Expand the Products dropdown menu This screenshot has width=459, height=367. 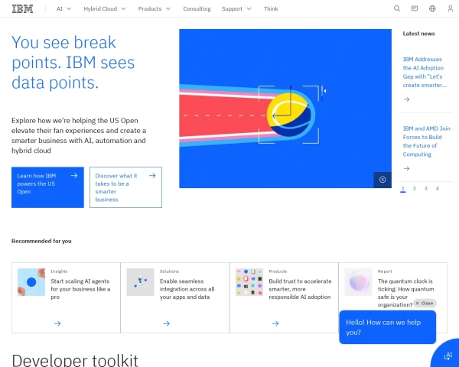[154, 9]
